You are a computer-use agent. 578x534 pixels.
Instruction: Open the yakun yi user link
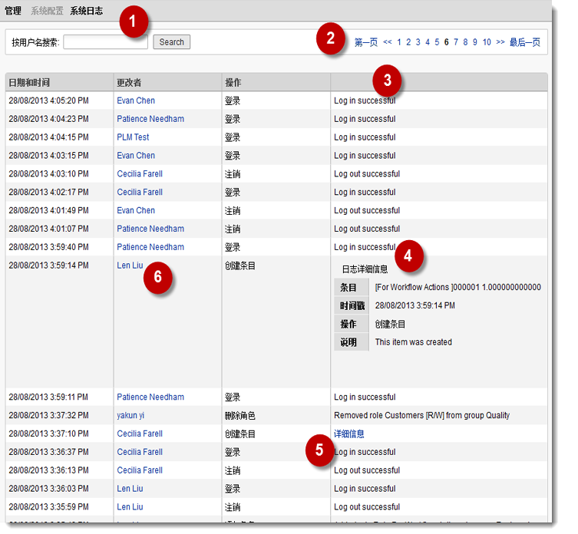pos(130,415)
